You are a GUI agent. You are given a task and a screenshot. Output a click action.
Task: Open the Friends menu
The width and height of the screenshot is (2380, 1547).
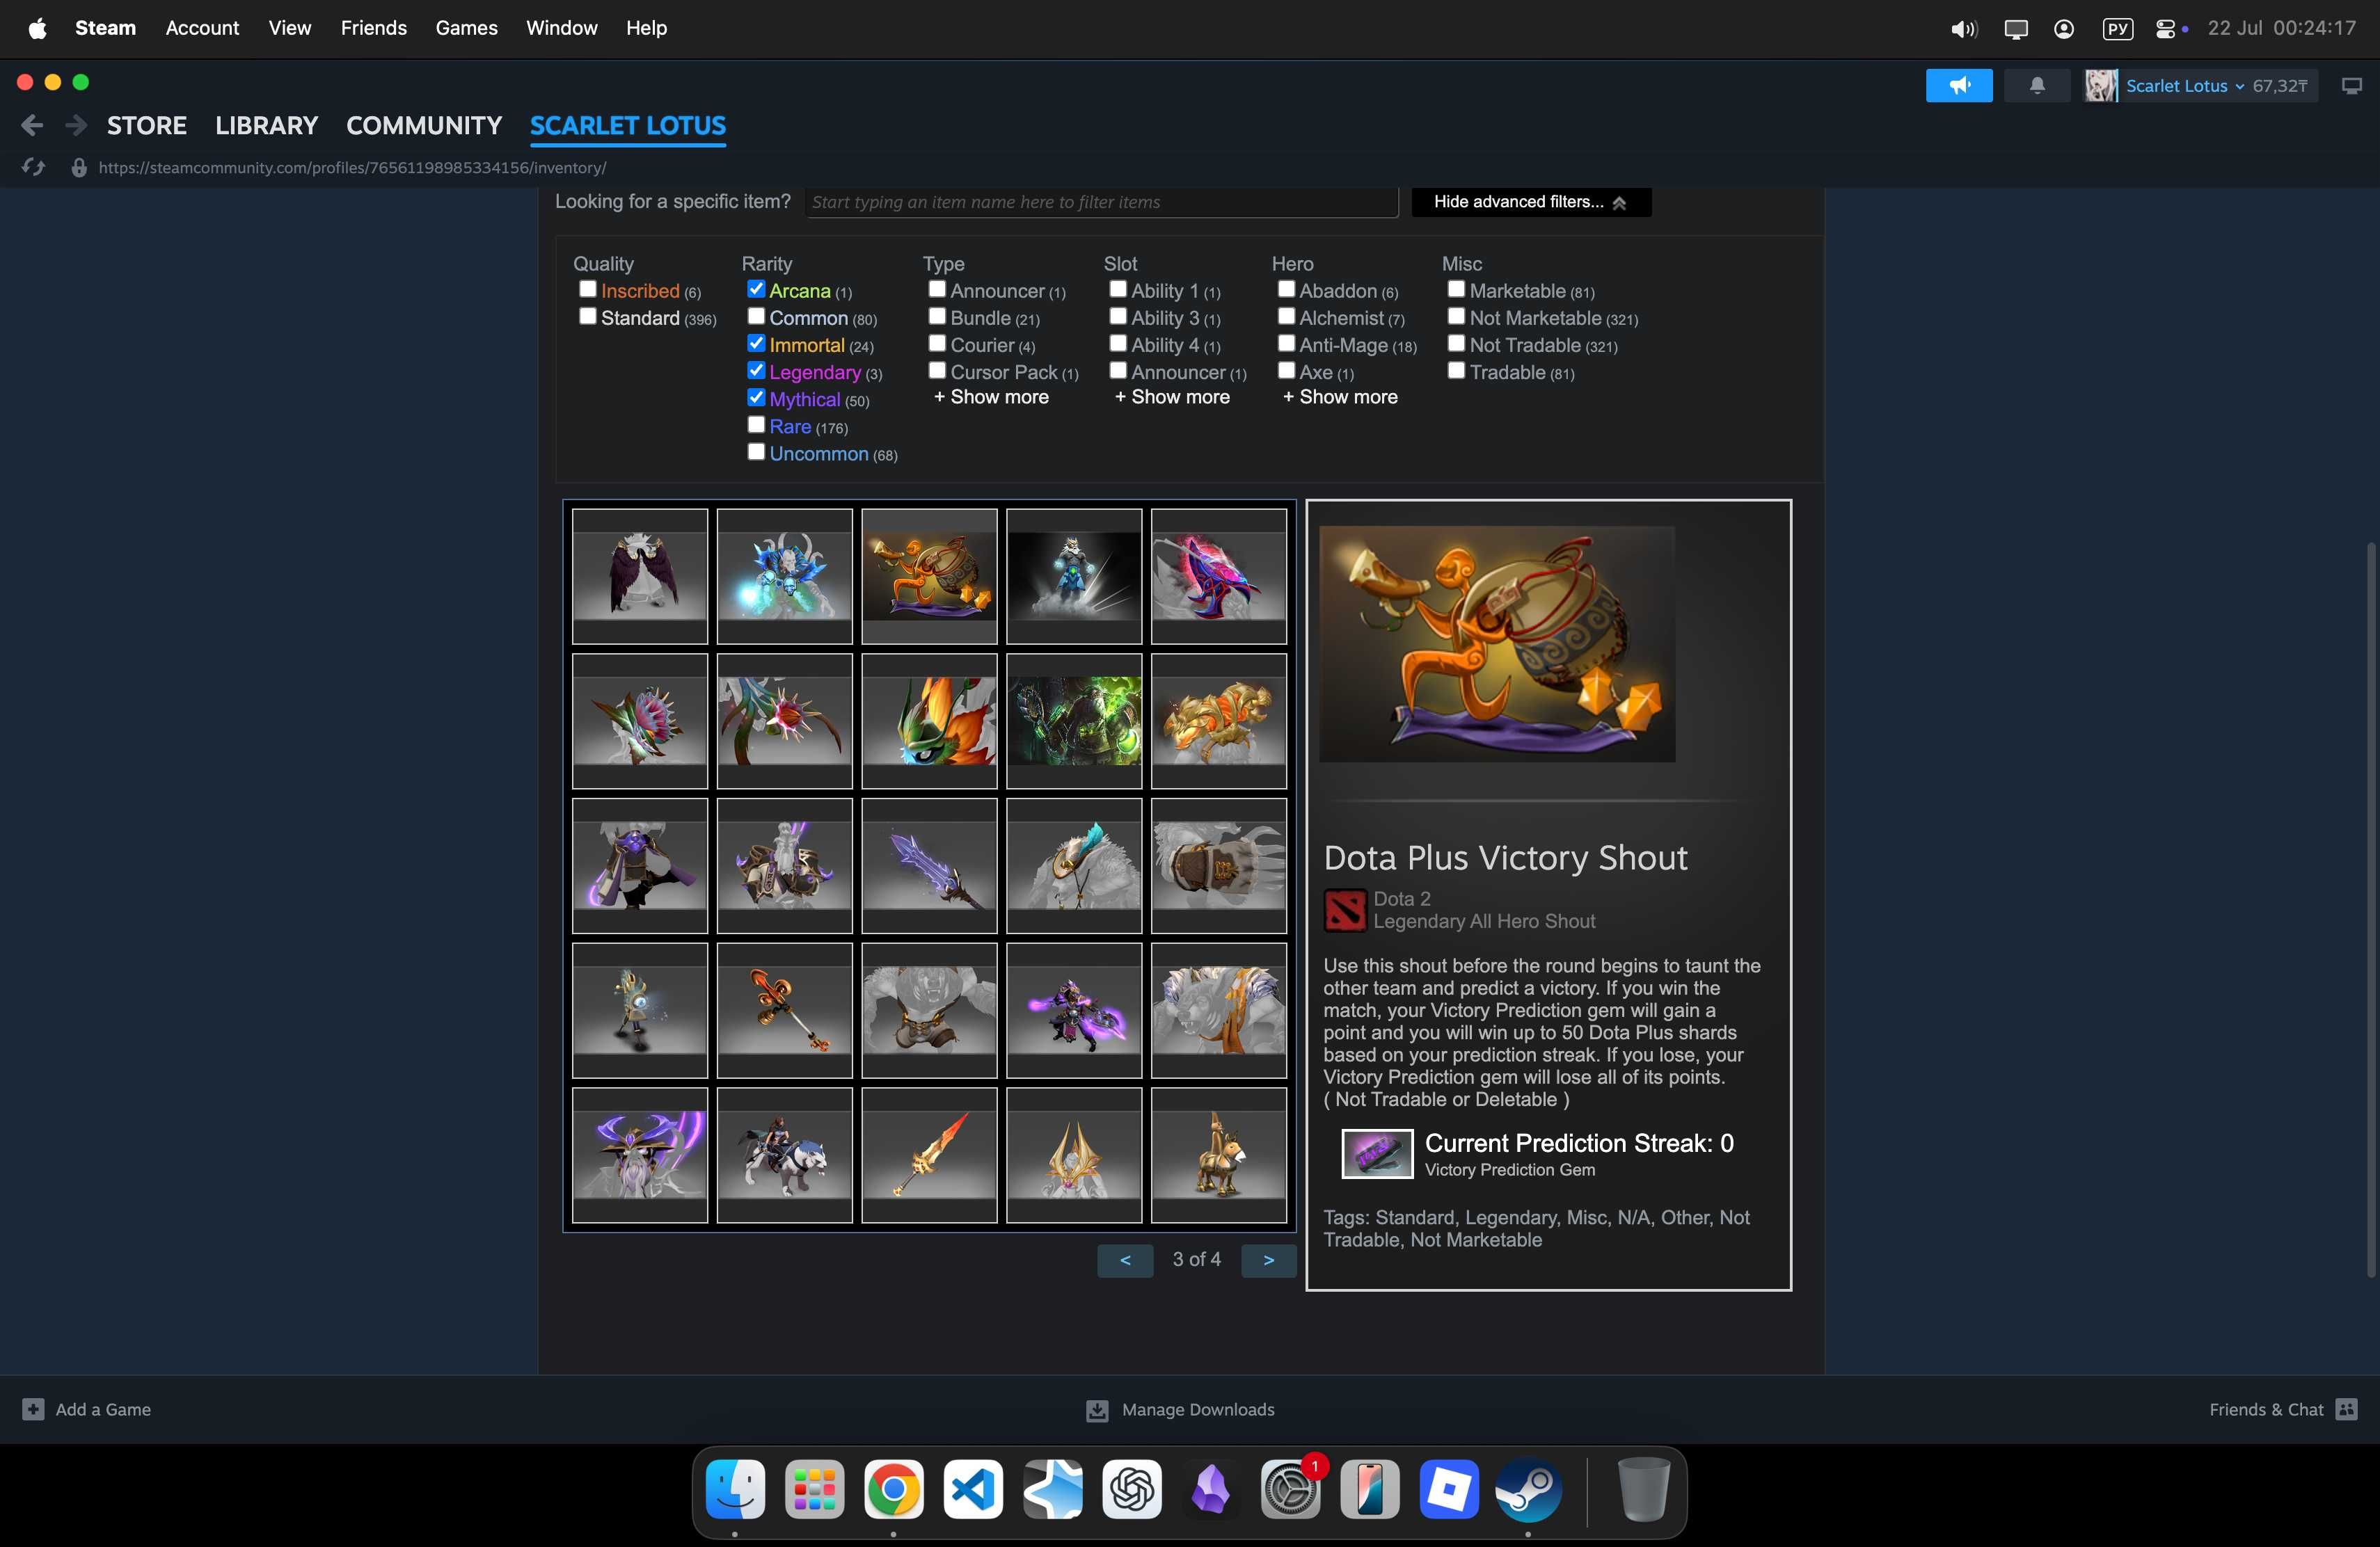[x=373, y=28]
